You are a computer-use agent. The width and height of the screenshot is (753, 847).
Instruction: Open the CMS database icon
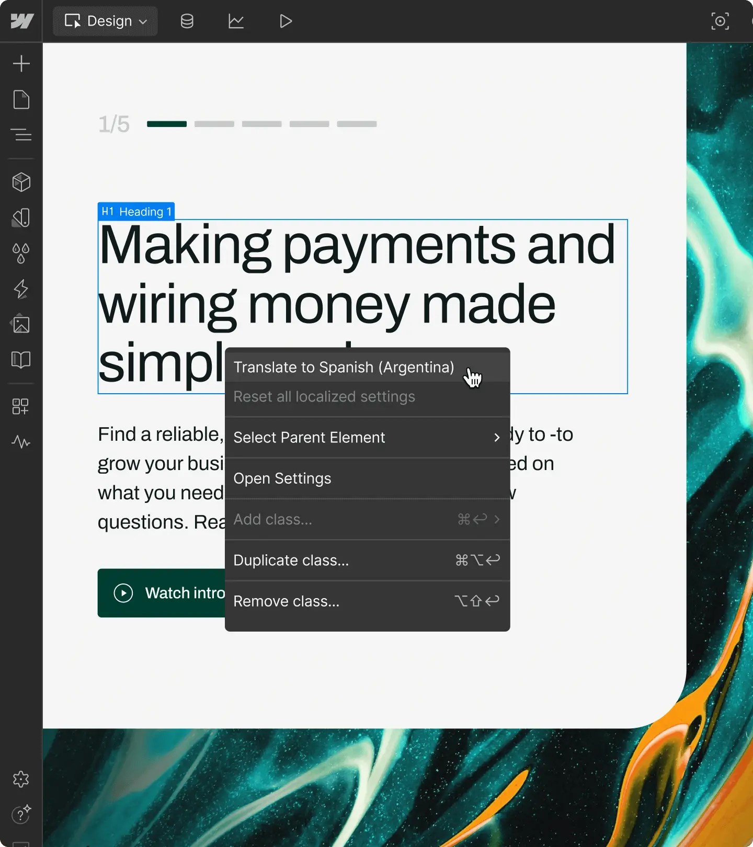coord(187,21)
